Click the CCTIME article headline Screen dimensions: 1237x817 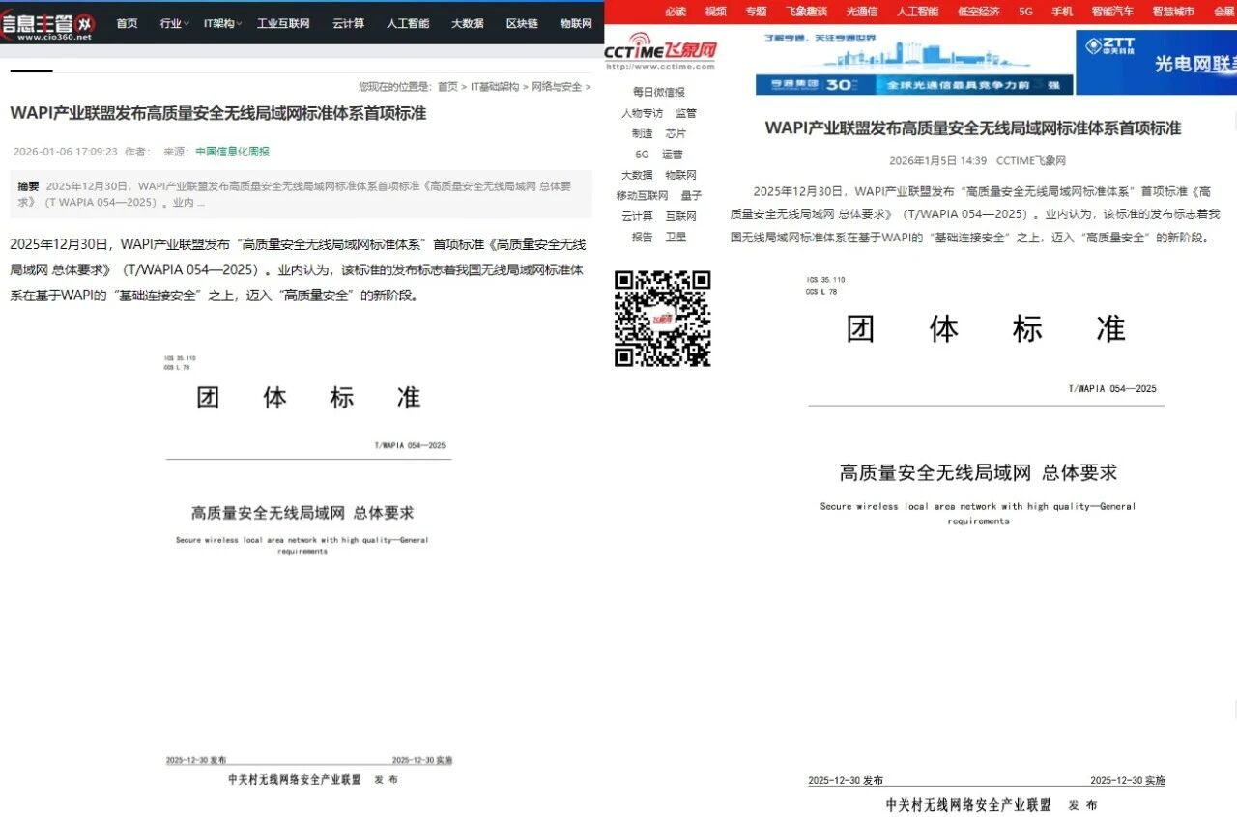coord(973,127)
